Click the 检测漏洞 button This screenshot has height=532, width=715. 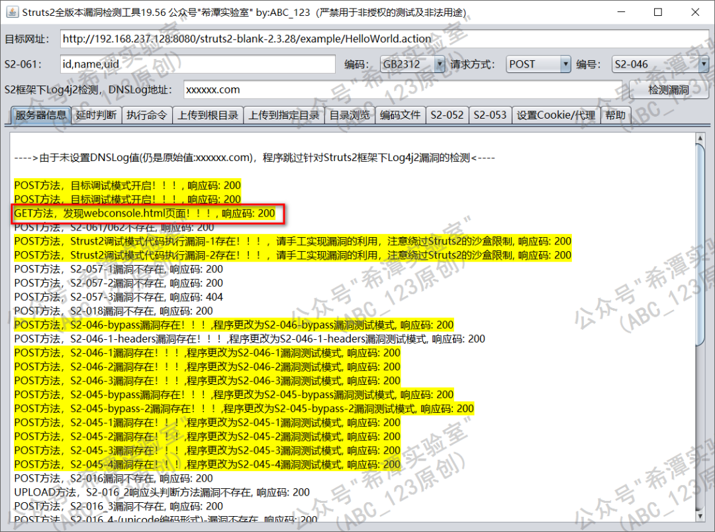[x=669, y=90]
